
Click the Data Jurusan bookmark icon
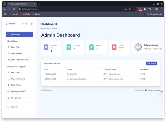tap(8, 53)
